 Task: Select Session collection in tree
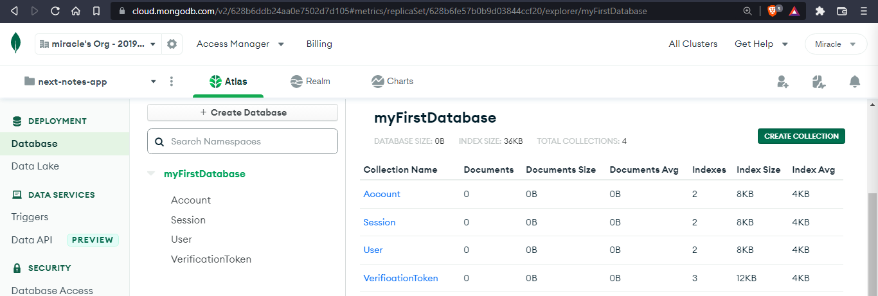(x=188, y=220)
